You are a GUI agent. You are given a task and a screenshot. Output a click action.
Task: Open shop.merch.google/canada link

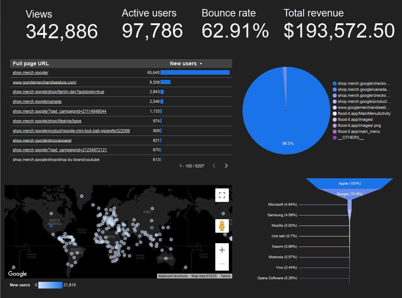(x=37, y=101)
